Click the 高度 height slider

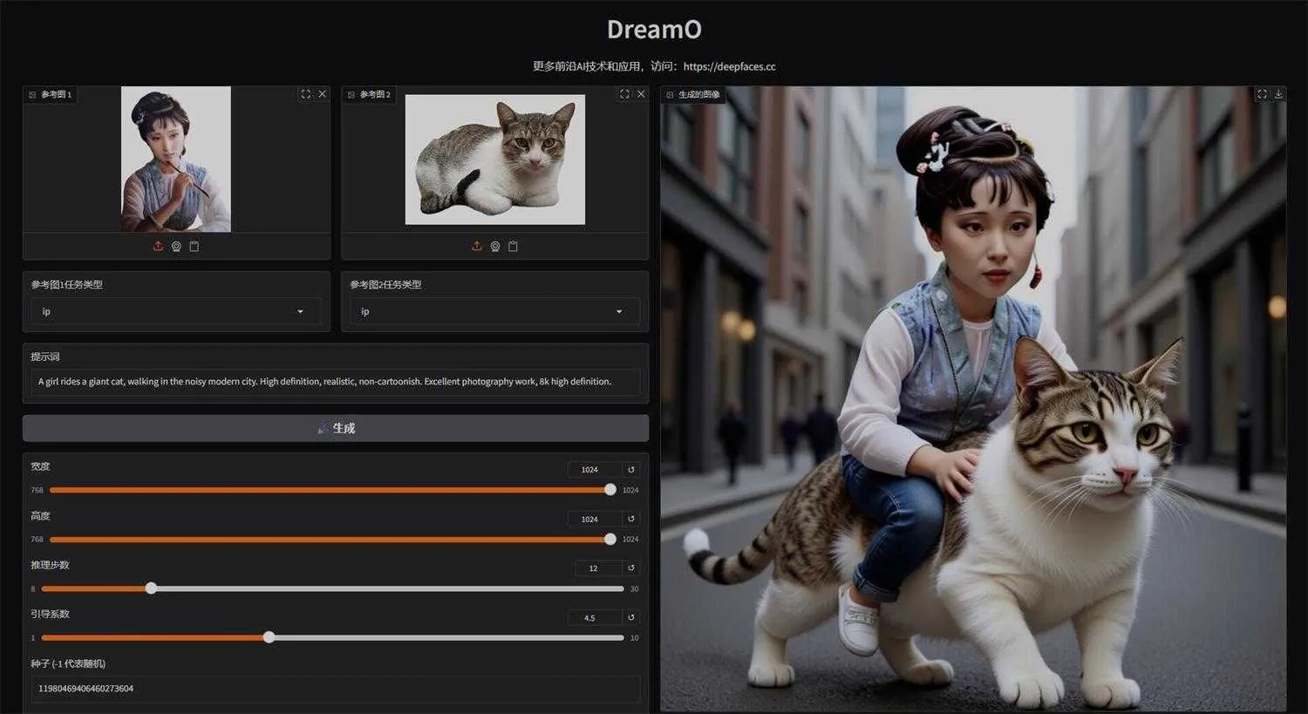pos(330,540)
